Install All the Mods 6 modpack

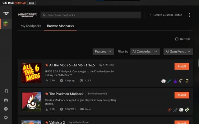point(182,66)
